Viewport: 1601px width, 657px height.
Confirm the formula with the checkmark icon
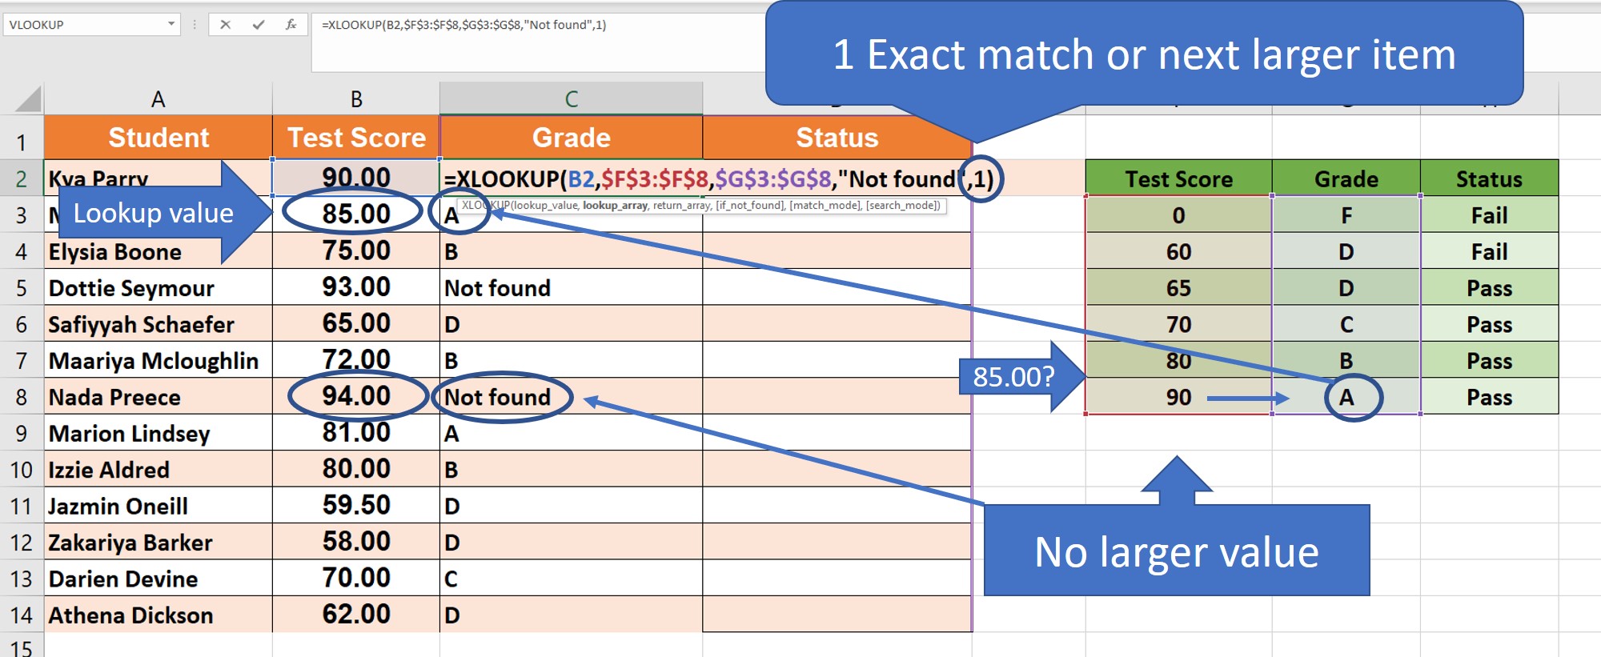point(259,25)
